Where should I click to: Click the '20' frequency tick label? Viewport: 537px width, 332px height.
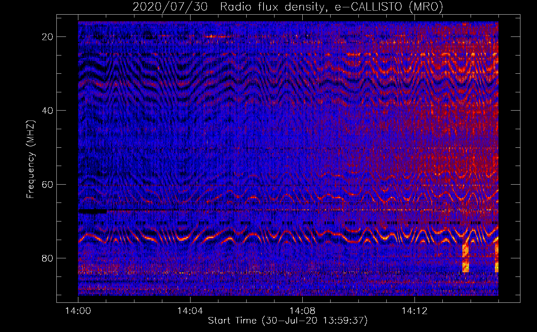[x=48, y=37]
